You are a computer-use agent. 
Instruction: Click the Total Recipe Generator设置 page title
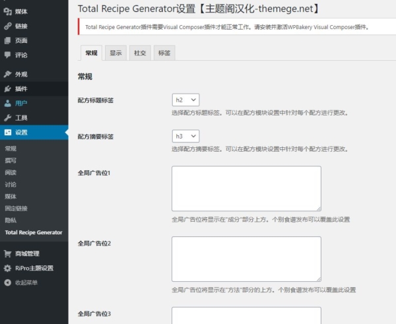point(199,9)
